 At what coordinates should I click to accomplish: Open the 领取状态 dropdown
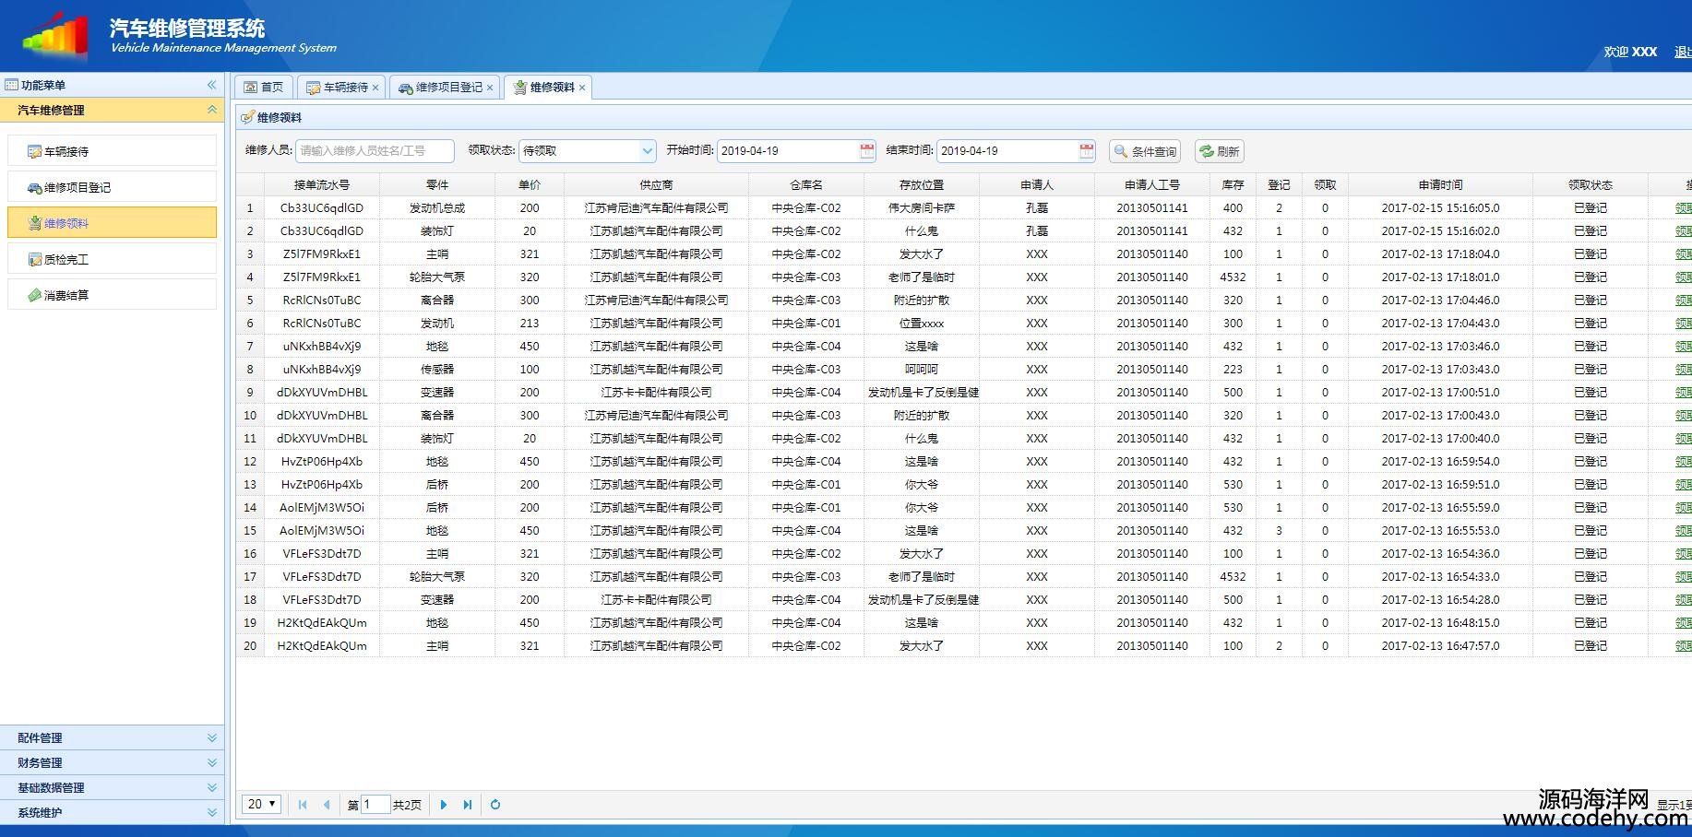[647, 151]
